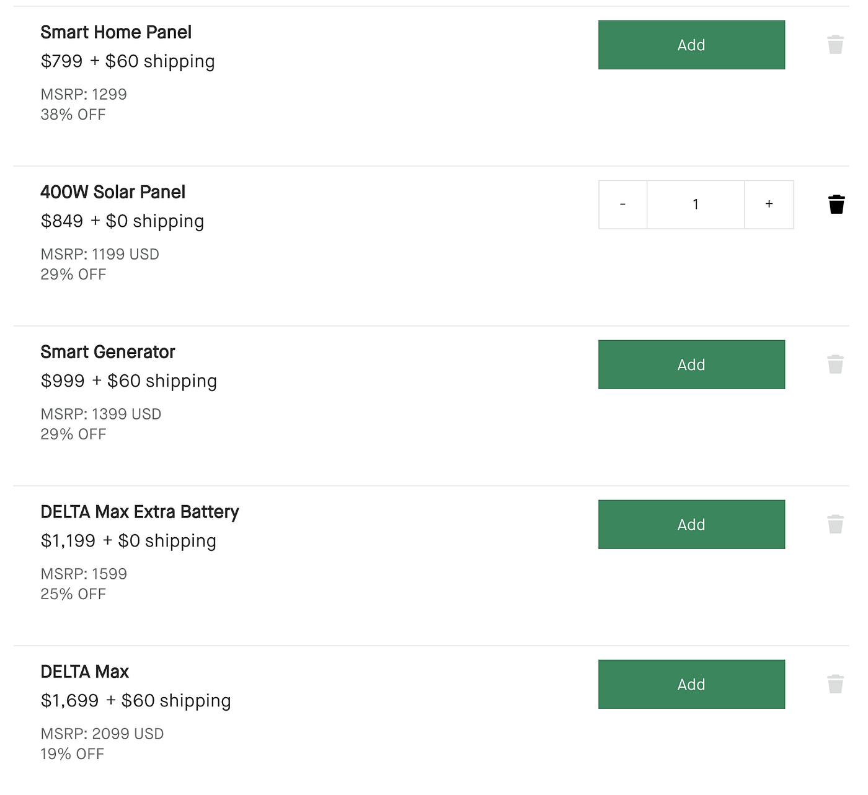
Task: Remove the 400W Solar Panel via trash icon
Action: point(836,204)
